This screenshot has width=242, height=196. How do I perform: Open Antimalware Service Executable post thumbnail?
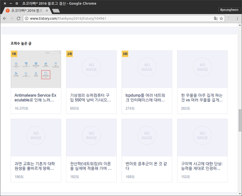pos(36,69)
